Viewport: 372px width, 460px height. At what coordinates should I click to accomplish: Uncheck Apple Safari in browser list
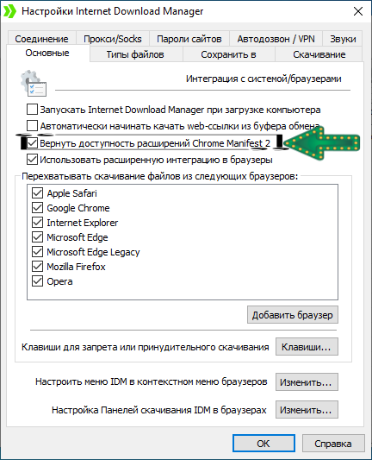[38, 193]
